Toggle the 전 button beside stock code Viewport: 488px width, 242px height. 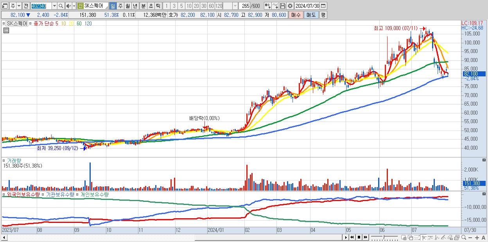point(26,6)
